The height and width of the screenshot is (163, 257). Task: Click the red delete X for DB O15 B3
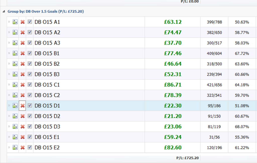click(x=23, y=74)
